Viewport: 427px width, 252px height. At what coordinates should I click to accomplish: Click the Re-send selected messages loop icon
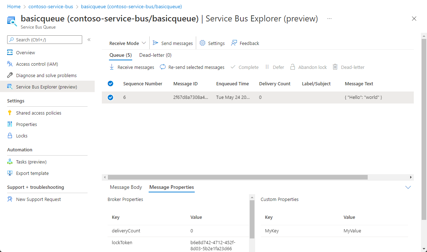163,67
